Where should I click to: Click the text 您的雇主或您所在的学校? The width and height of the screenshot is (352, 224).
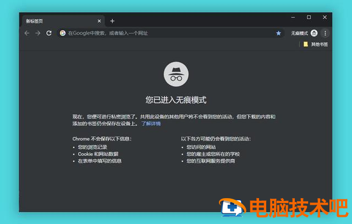[x=213, y=154]
